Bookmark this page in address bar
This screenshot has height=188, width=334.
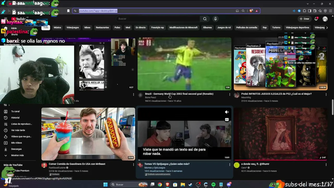pos(68,11)
